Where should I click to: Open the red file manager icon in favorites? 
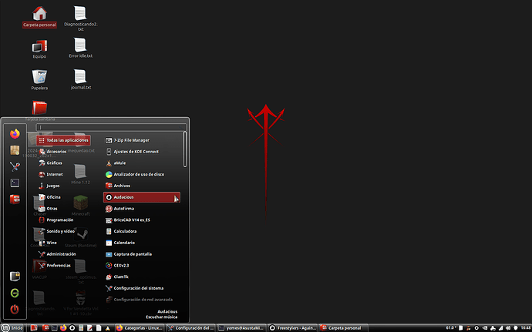(15, 199)
